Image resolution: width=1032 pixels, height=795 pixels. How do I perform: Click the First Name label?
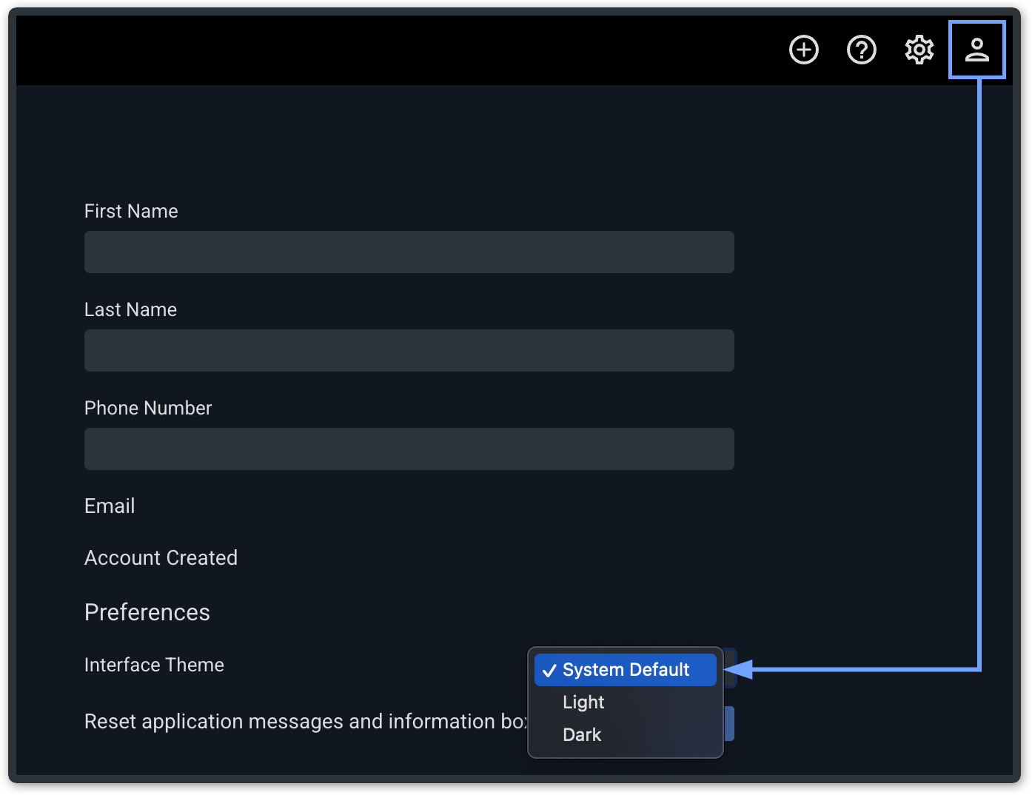tap(131, 212)
